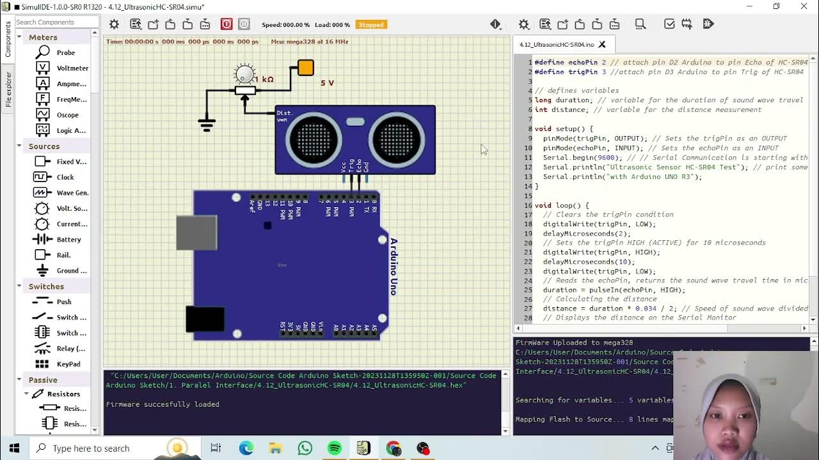Click the save file icon in editor toolbar
The height and width of the screenshot is (460, 819).
597,24
